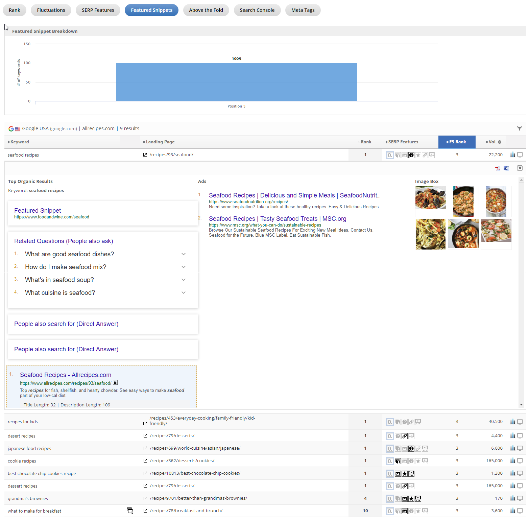Open external link for /recipes/93/seafood/ landing page
This screenshot has height=520, width=529.
[x=145, y=155]
